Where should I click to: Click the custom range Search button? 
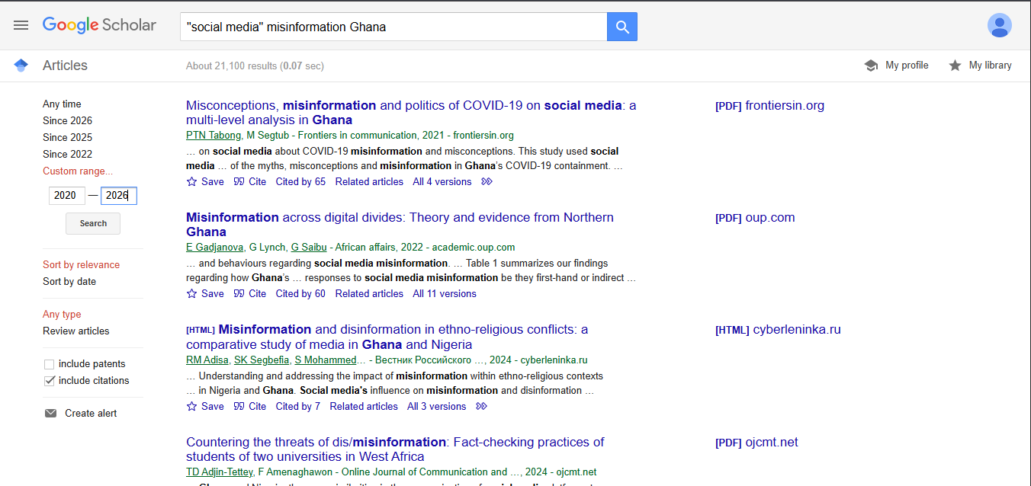pos(93,223)
